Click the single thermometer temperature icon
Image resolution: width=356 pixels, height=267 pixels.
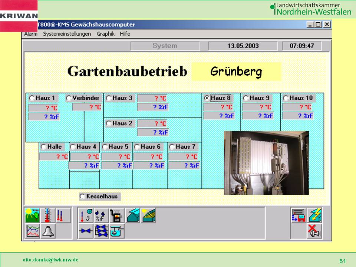coord(48,215)
